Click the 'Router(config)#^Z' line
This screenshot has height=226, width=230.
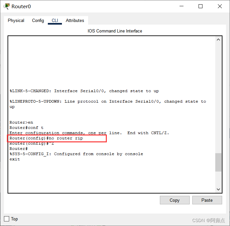click(x=32, y=143)
